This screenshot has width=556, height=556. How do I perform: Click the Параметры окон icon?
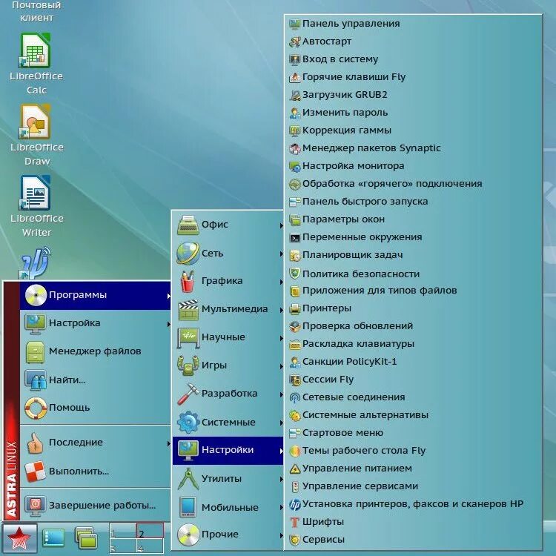click(x=294, y=219)
